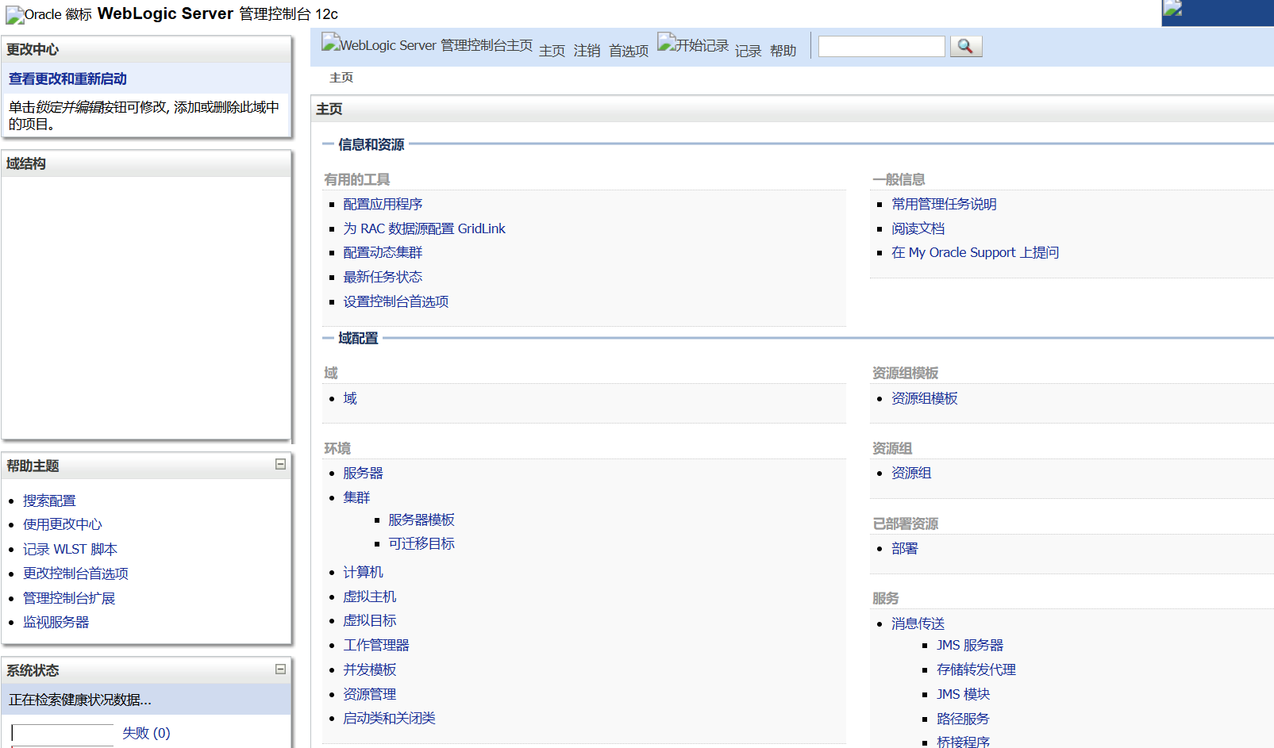Click 注销 to log out
1274x748 pixels.
(587, 51)
